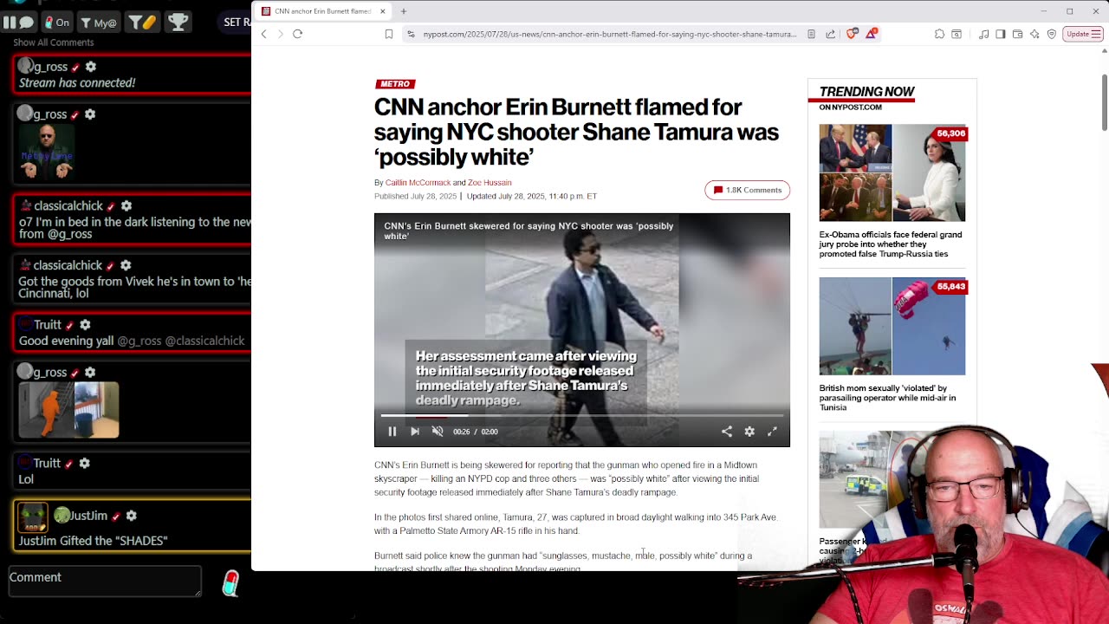
Task: Toggle the 'My@' mentions filter
Action: tap(98, 22)
